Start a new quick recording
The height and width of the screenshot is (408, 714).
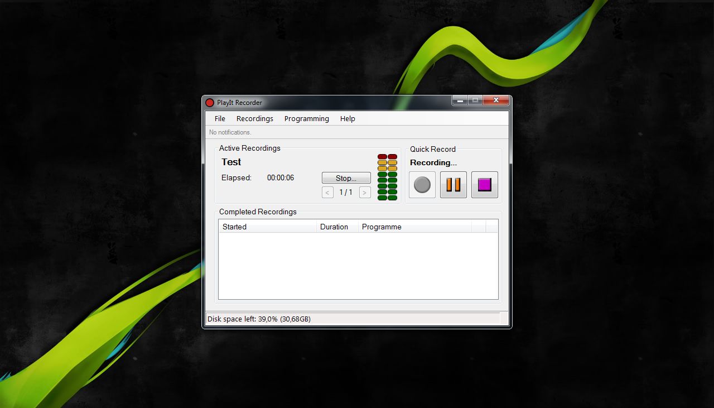click(422, 185)
